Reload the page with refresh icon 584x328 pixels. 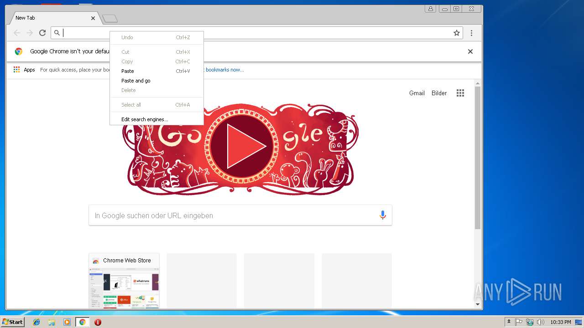(42, 33)
